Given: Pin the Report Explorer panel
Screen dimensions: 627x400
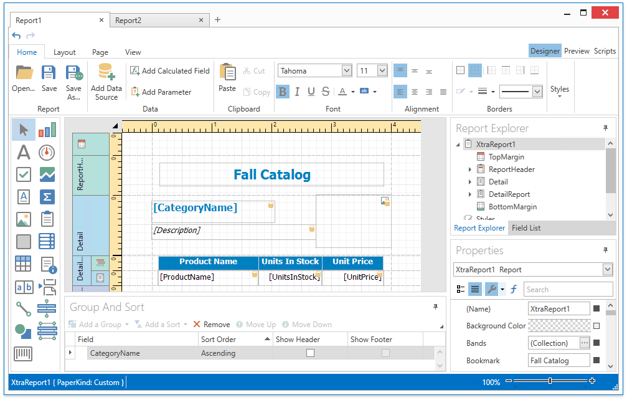Looking at the screenshot, I should click(x=605, y=128).
